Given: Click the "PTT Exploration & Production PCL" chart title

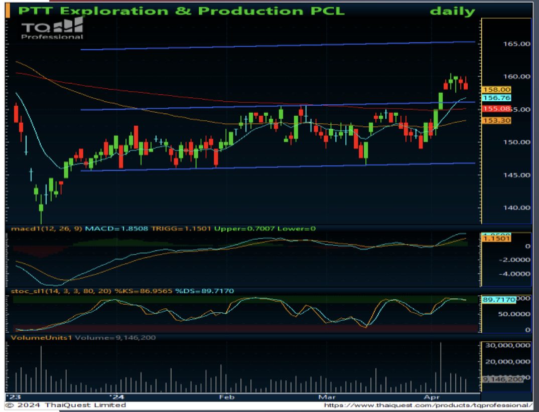Looking at the screenshot, I should pos(181,11).
